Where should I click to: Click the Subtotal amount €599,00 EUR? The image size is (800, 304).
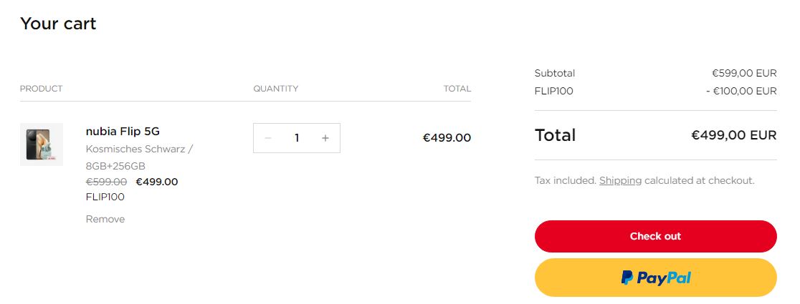click(743, 73)
